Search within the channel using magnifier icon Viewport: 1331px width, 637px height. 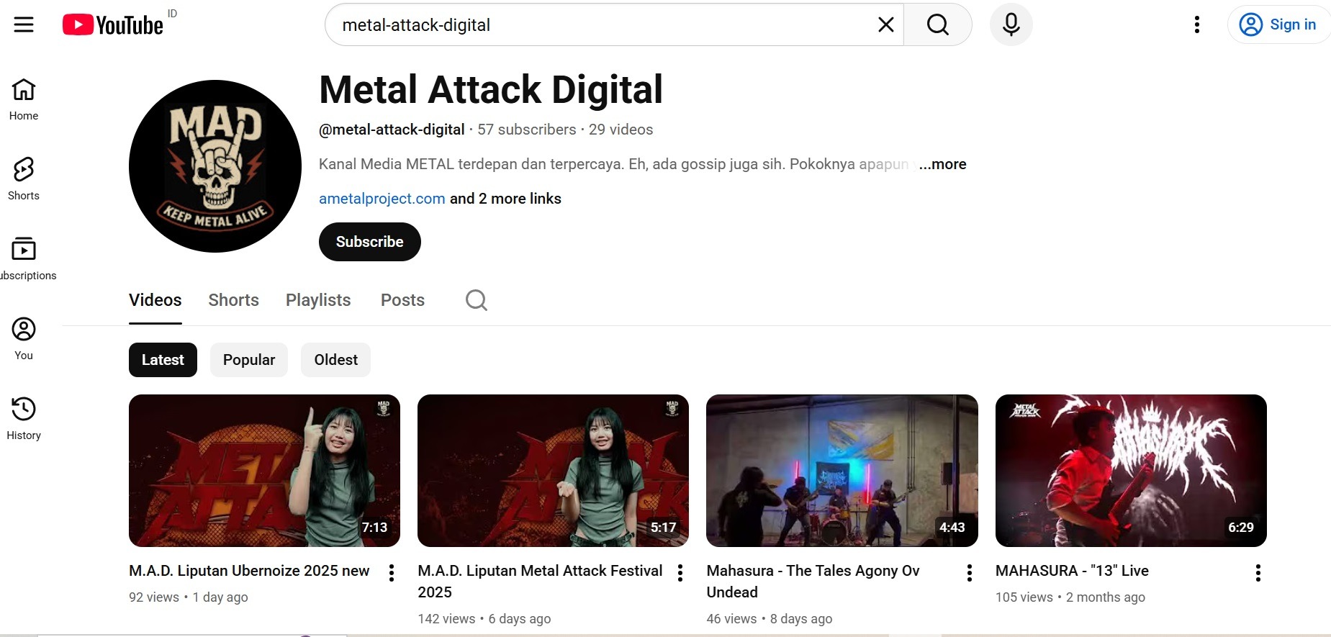[477, 300]
